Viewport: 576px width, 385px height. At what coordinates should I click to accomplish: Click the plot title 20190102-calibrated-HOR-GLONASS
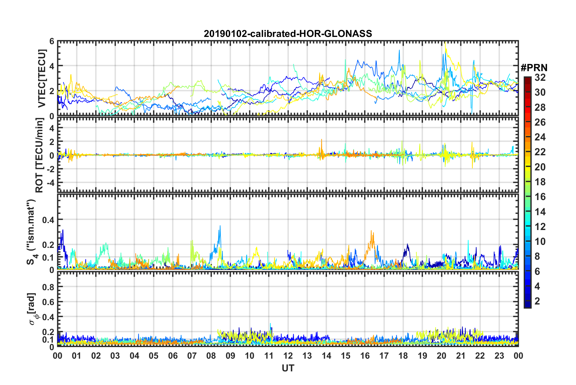click(x=288, y=33)
